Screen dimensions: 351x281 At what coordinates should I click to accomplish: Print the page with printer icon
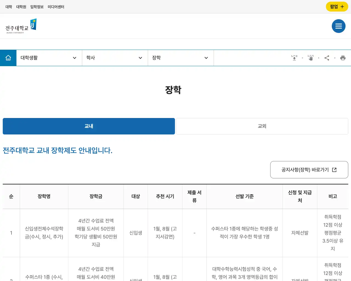click(x=343, y=58)
